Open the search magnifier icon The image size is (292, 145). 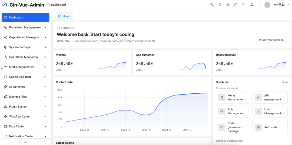pyautogui.click(x=220, y=5)
